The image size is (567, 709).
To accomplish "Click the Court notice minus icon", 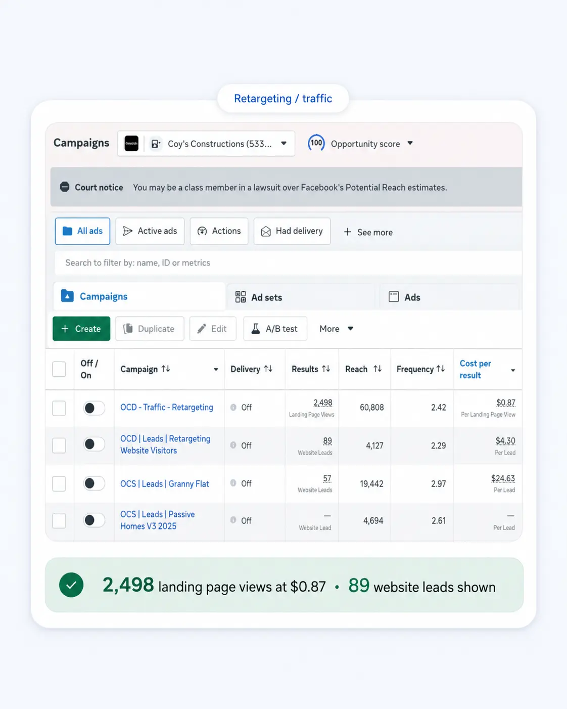I will (x=65, y=187).
